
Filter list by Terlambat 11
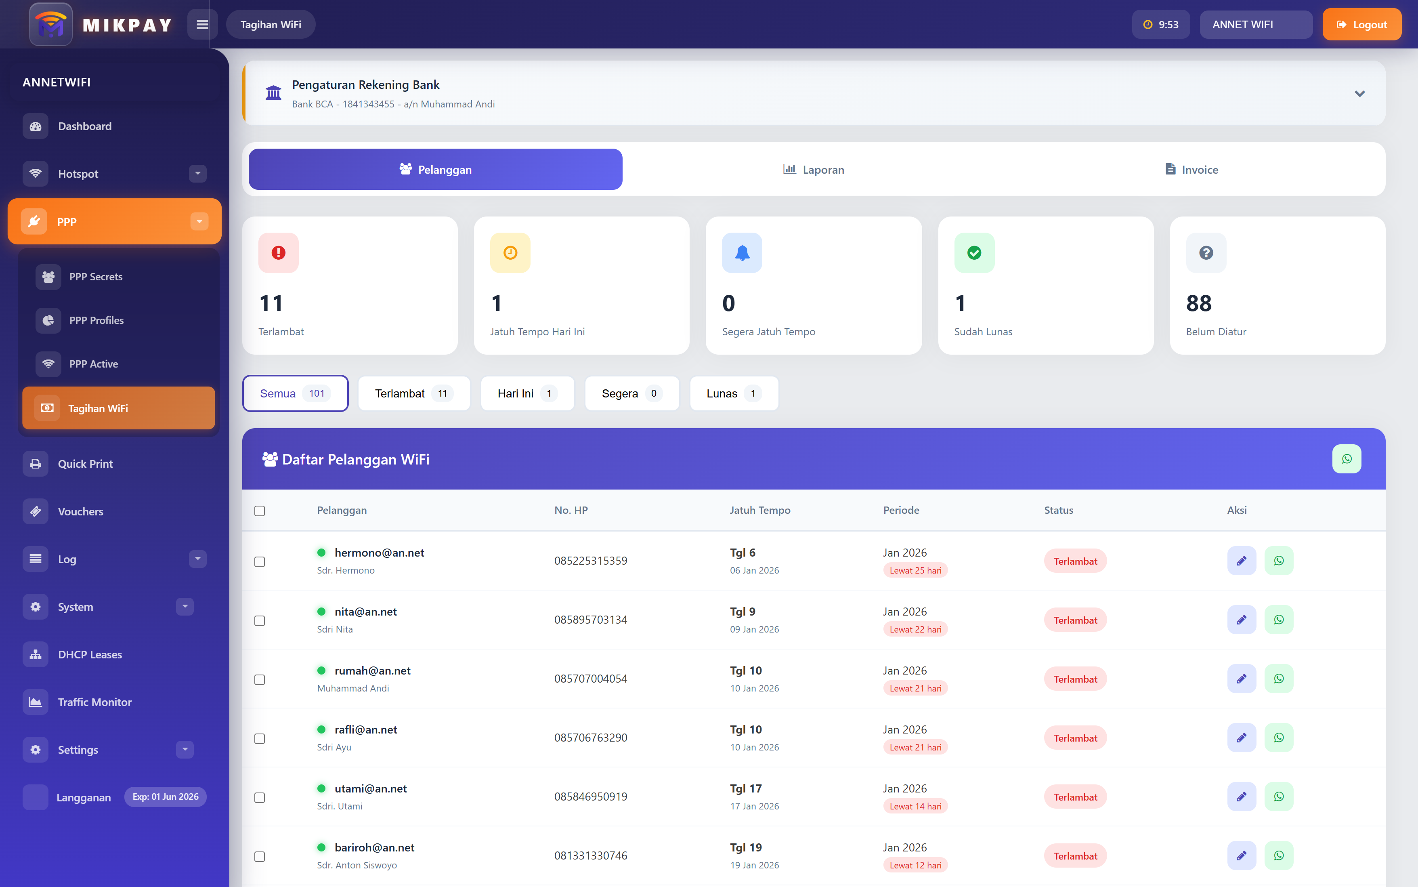tap(413, 394)
